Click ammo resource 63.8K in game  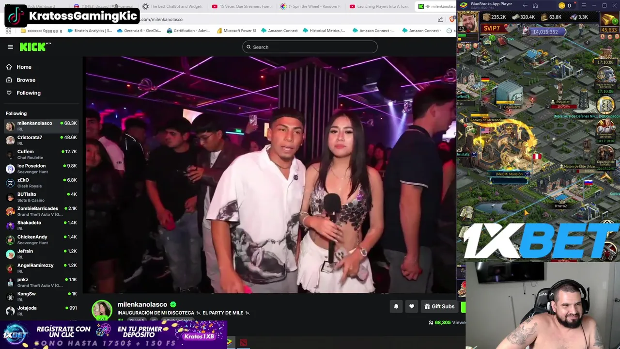pos(551,17)
